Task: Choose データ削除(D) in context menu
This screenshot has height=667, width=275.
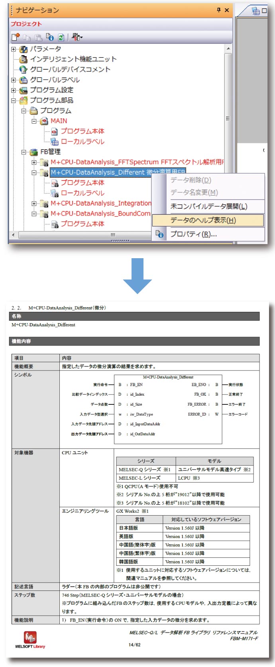Action: [208, 180]
